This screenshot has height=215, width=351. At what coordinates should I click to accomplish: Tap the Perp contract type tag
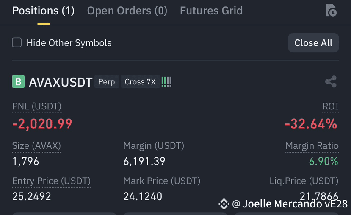[x=107, y=81]
